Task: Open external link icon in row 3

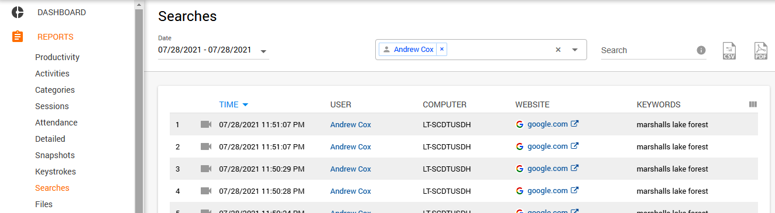Action: [x=575, y=168]
